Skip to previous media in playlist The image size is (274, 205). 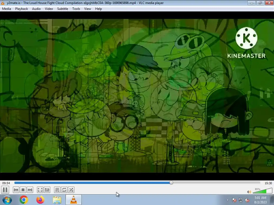pos(16,190)
